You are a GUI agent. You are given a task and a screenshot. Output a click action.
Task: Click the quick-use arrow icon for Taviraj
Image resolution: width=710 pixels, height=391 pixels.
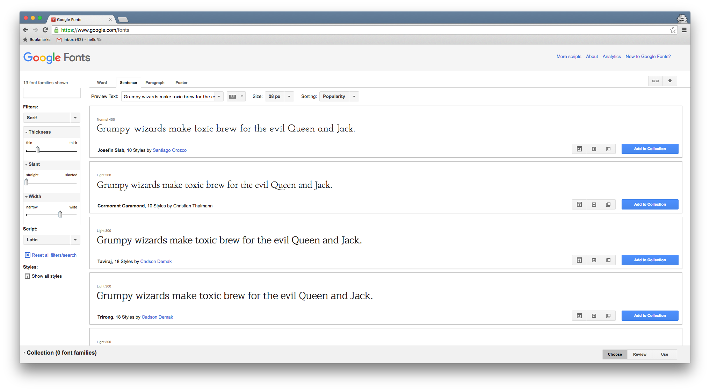594,260
